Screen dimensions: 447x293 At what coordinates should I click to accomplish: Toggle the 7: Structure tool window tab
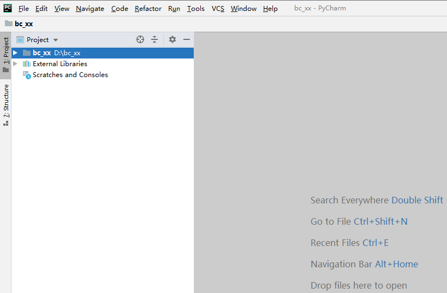coord(5,105)
